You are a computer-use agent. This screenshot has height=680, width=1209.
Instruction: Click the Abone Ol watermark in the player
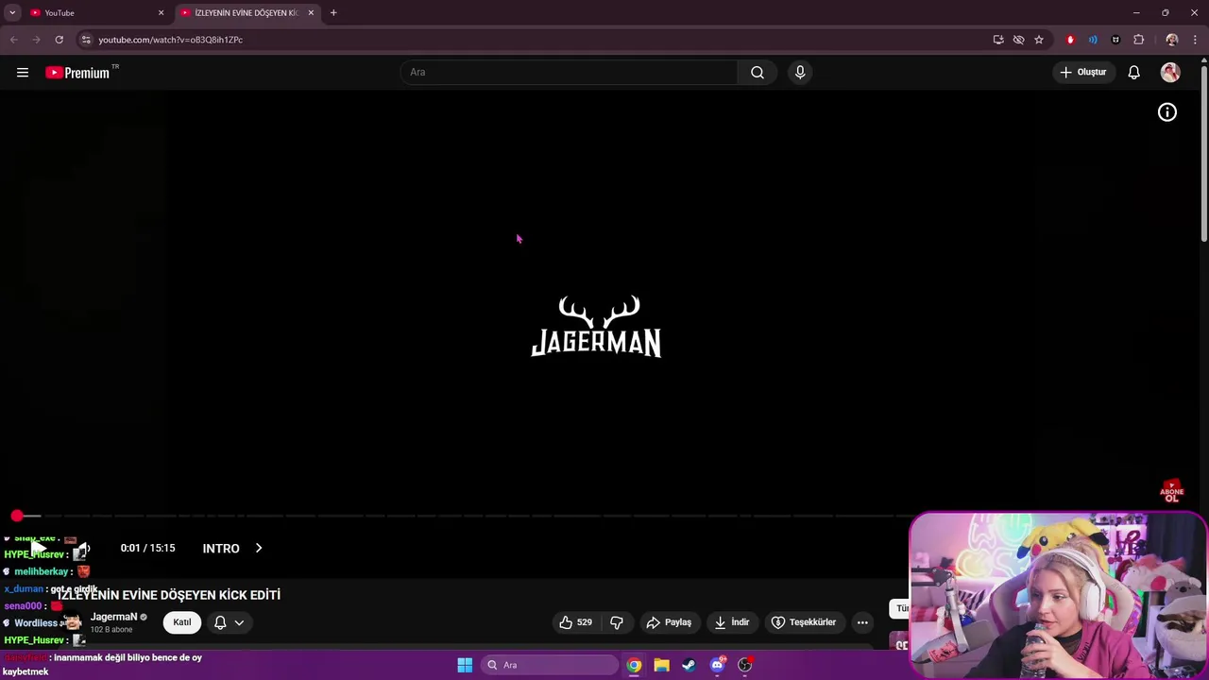tap(1171, 491)
